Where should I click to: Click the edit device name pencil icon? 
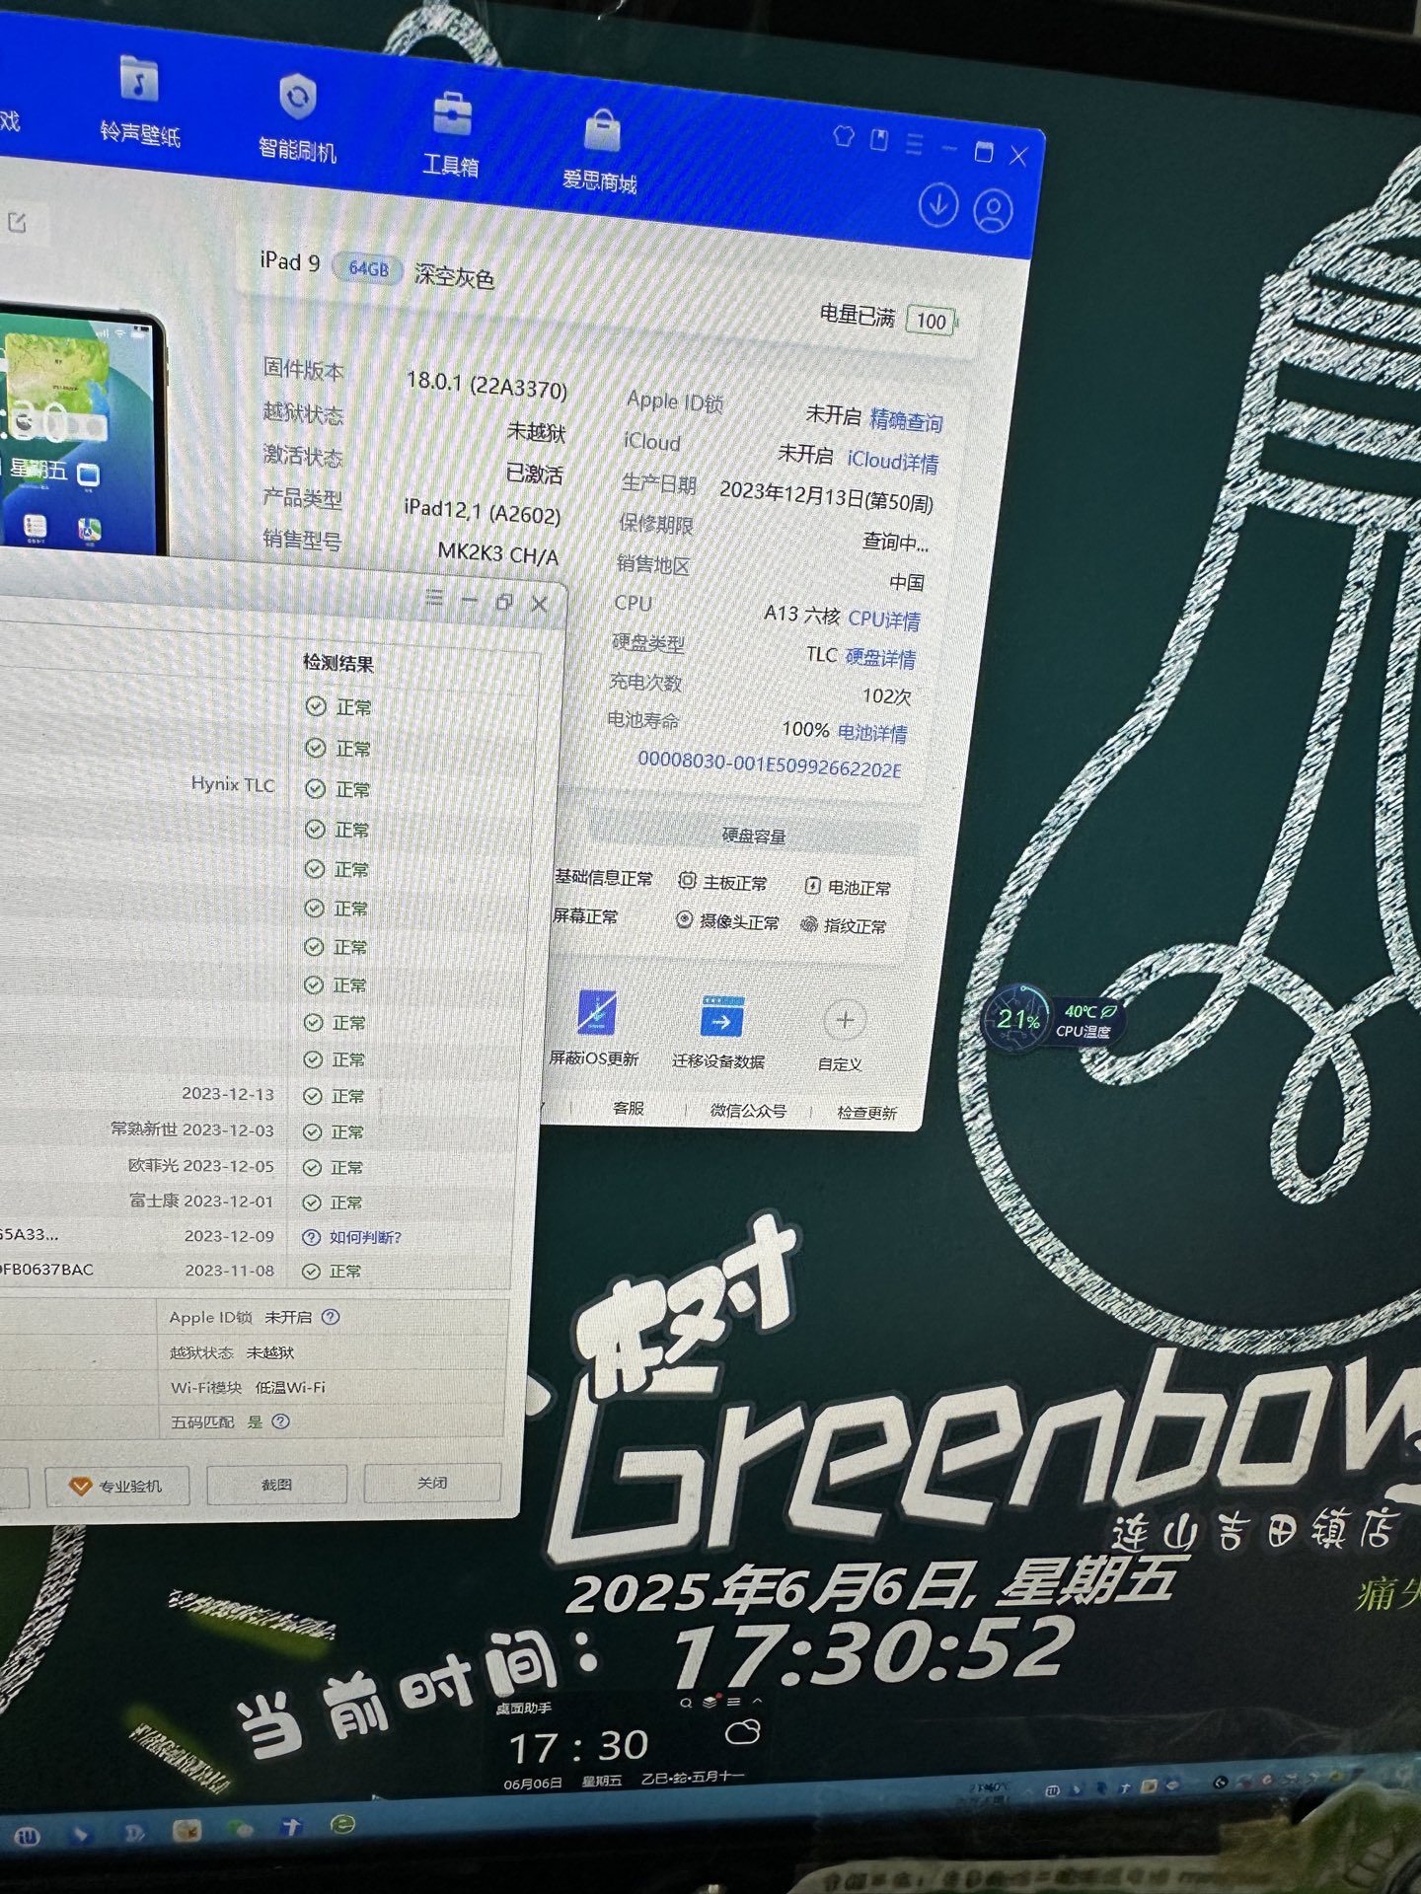click(17, 223)
